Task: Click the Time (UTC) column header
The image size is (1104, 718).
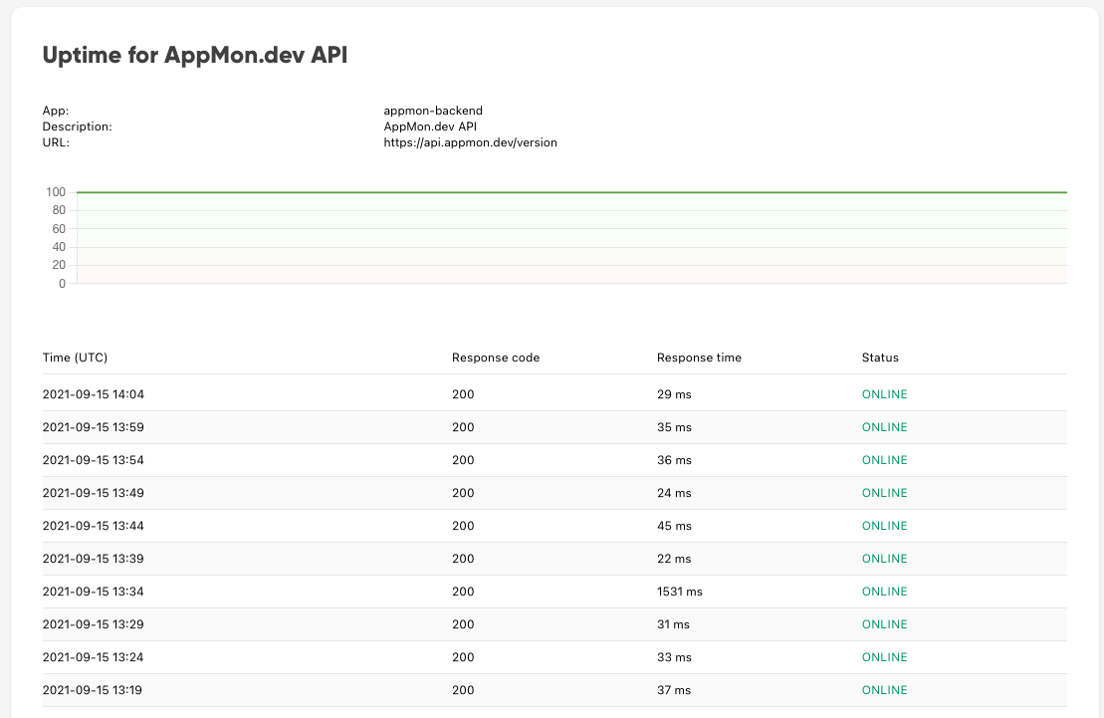Action: pyautogui.click(x=75, y=358)
